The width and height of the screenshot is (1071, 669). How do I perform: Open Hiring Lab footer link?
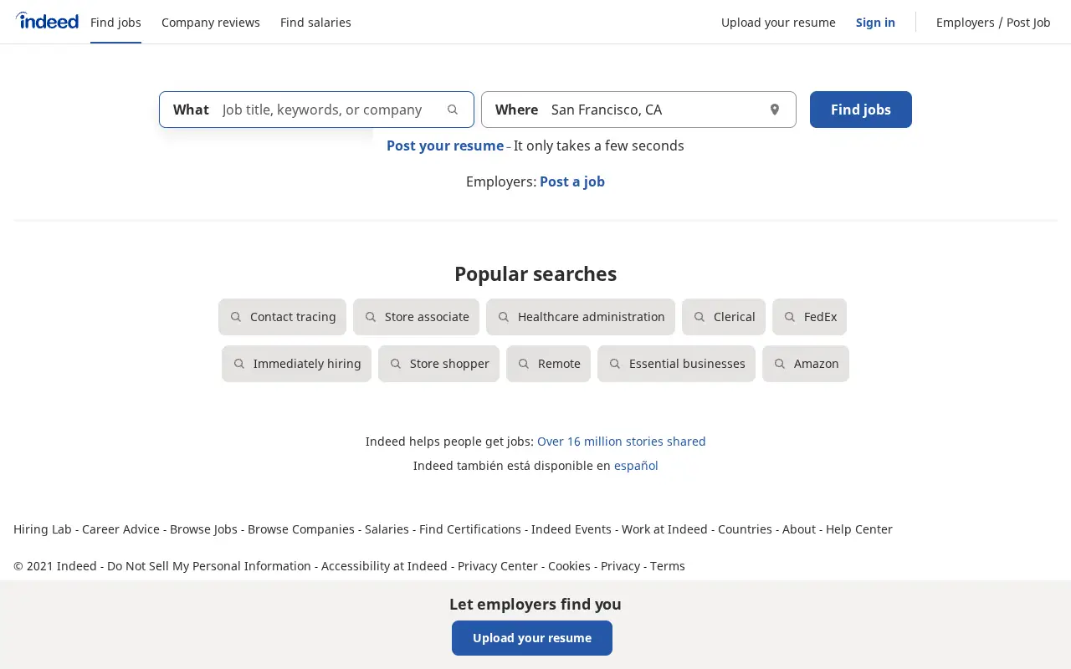tap(43, 529)
